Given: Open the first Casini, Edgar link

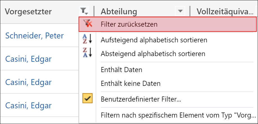Looking at the screenshot, I should 28,59.
